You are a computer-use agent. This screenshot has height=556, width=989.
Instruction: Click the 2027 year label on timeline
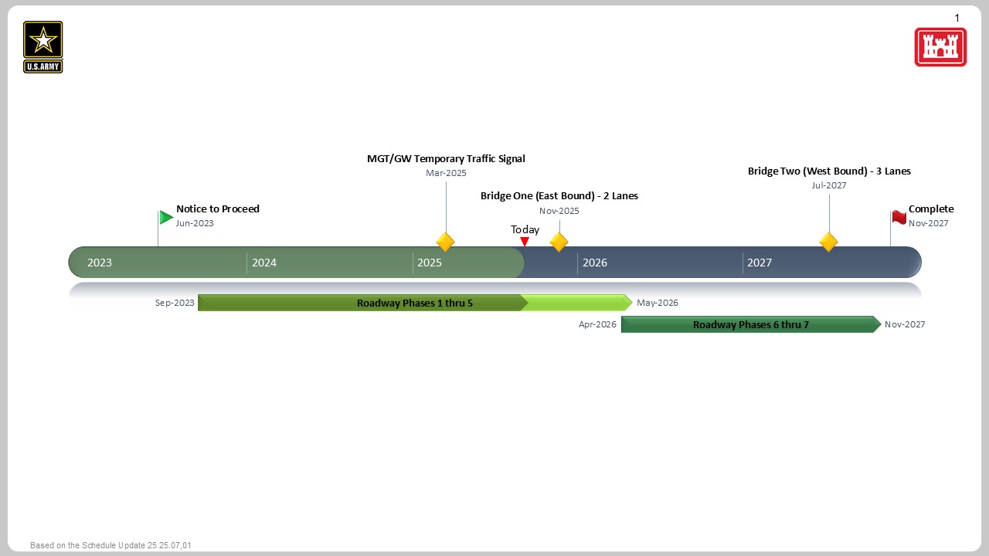(760, 263)
